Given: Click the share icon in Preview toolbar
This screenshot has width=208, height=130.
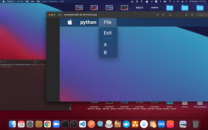Looking at the screenshot, I should (x=170, y=14).
